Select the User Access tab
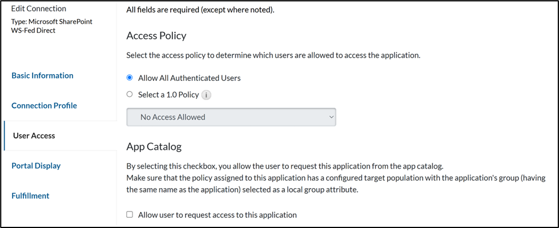This screenshot has height=228, width=559. tap(34, 136)
